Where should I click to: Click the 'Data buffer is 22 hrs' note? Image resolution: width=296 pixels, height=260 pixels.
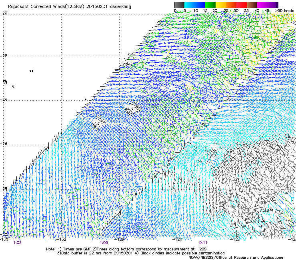95,253
